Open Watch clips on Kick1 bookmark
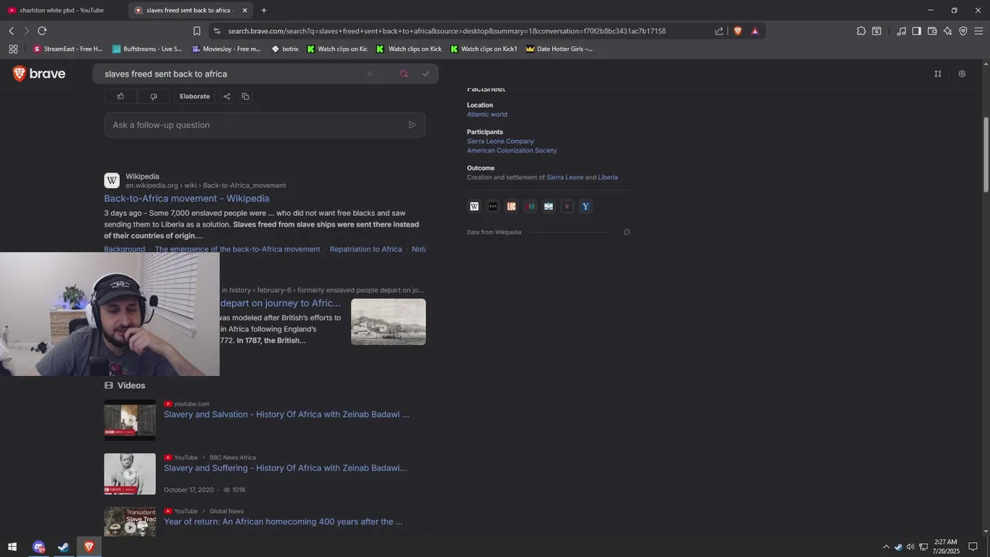Screen dimensions: 990x557 point(483,49)
